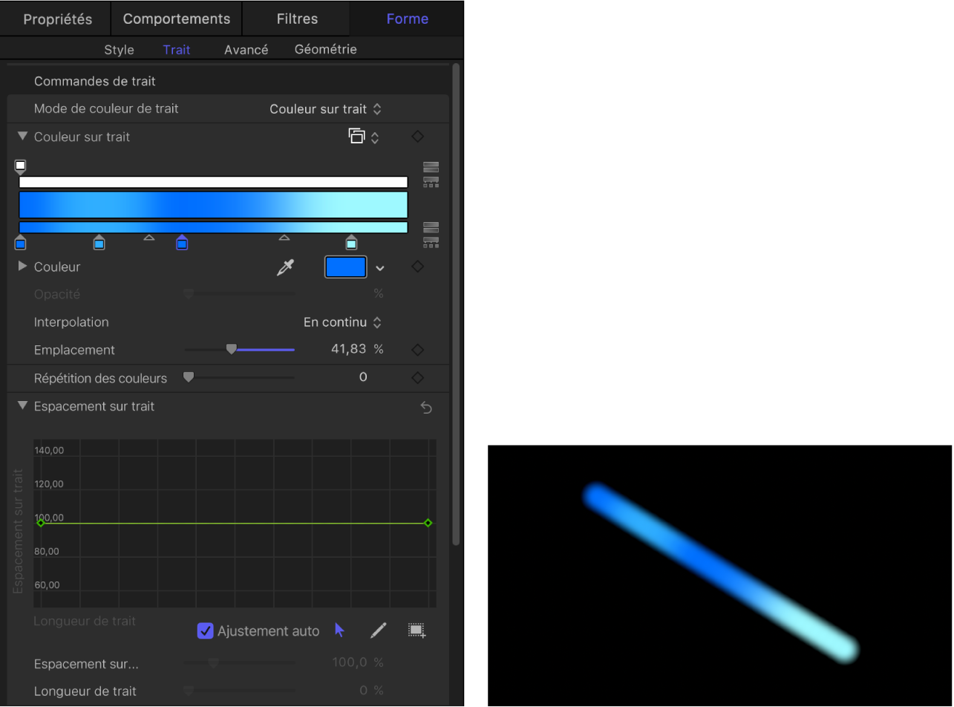954x707 pixels.
Task: Enable or disable Ajustement auto checkbox
Action: click(206, 631)
